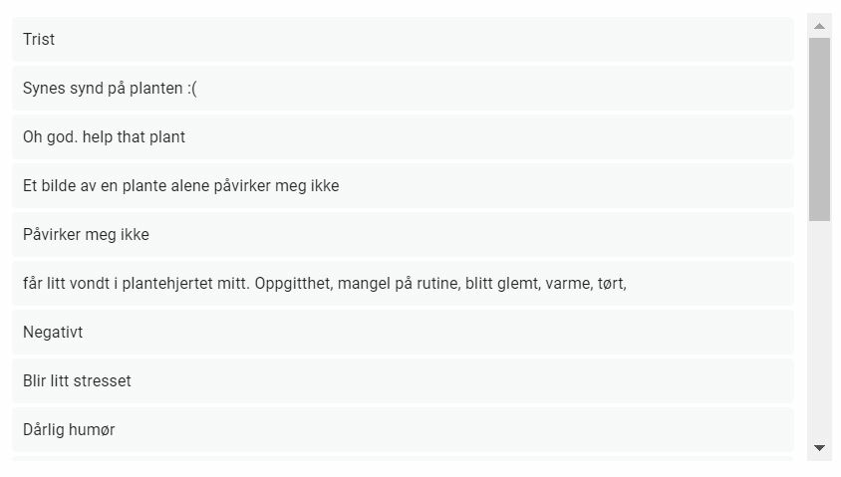841x477 pixels.
Task: Click the sad-face emoticon ":(" after planten
Action: (x=192, y=89)
